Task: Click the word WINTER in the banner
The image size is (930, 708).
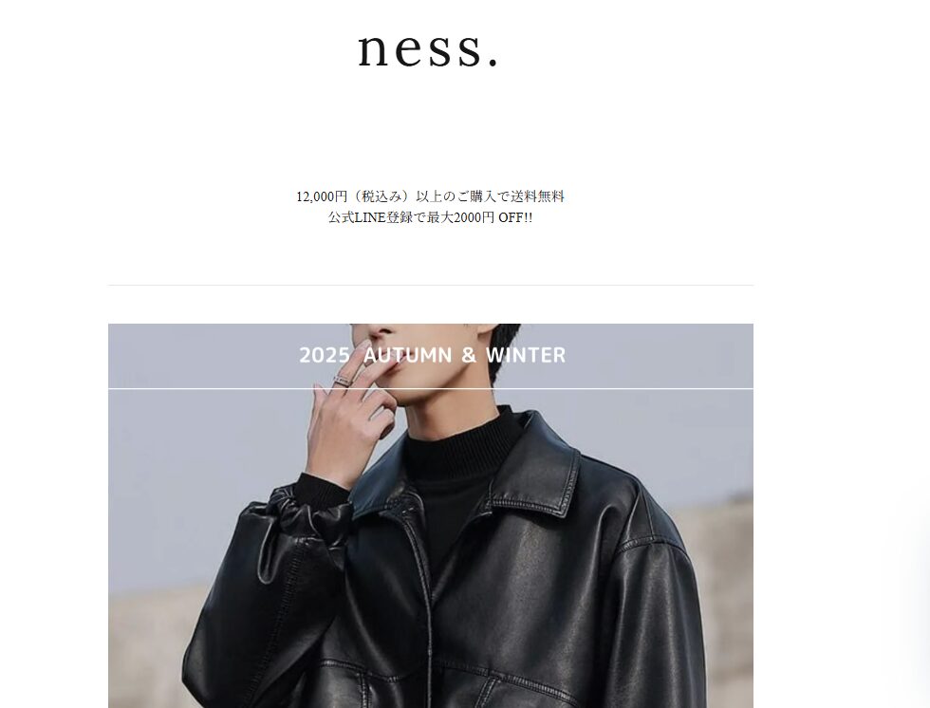Action: click(526, 355)
